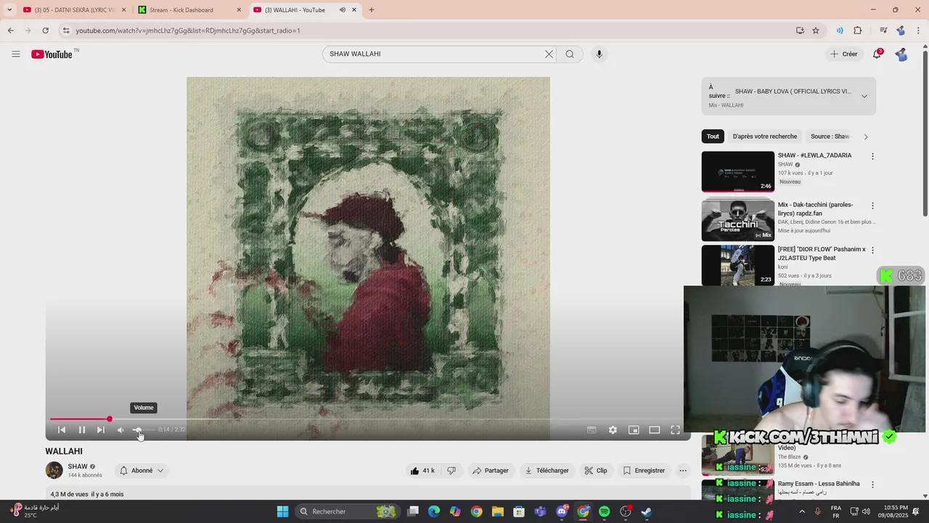The width and height of the screenshot is (929, 523).
Task: Focus the browser address bar URL
Action: pos(188,31)
